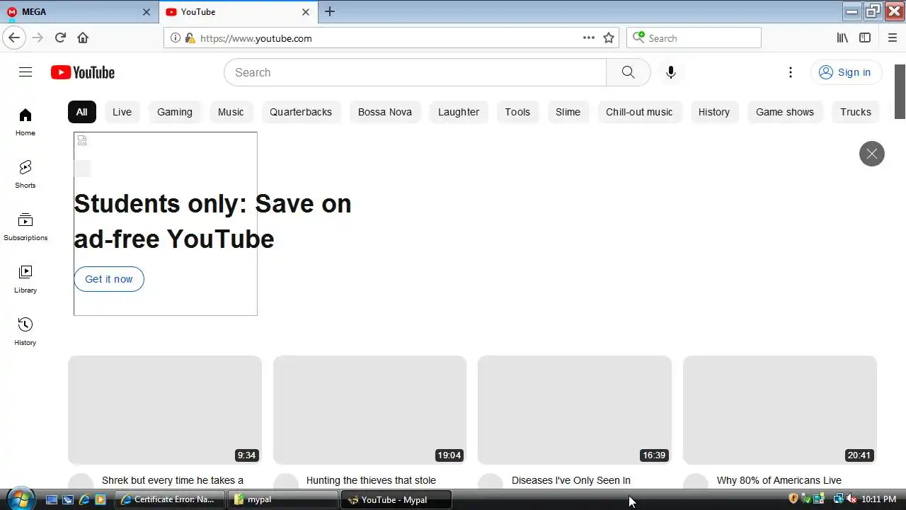Screen dimensions: 906x510
Task: Bookmark this page with star icon
Action: coord(609,38)
